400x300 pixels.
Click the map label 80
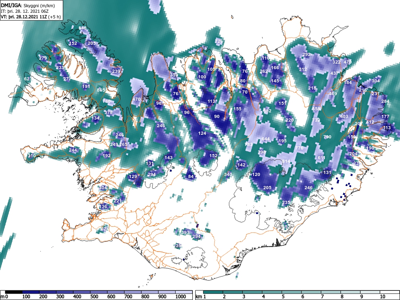(243, 81)
